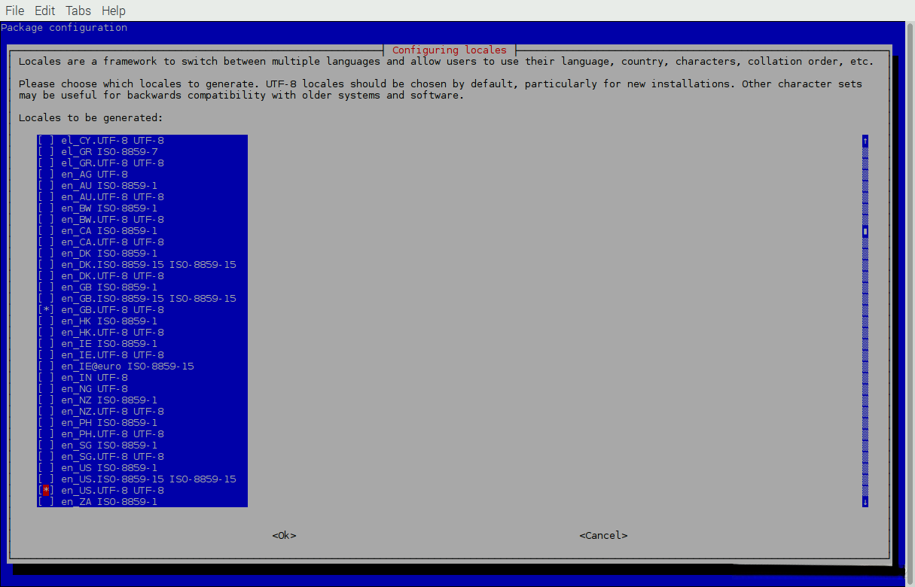Toggle the en_CA.UTF-8 UTF-8 checkbox
The width and height of the screenshot is (915, 587).
coord(46,242)
